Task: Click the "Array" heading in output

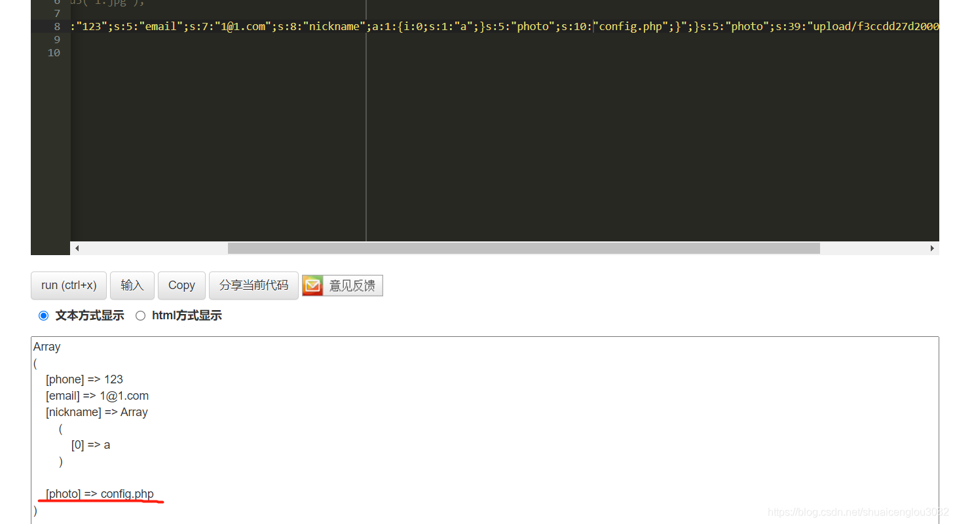Action: coord(47,347)
